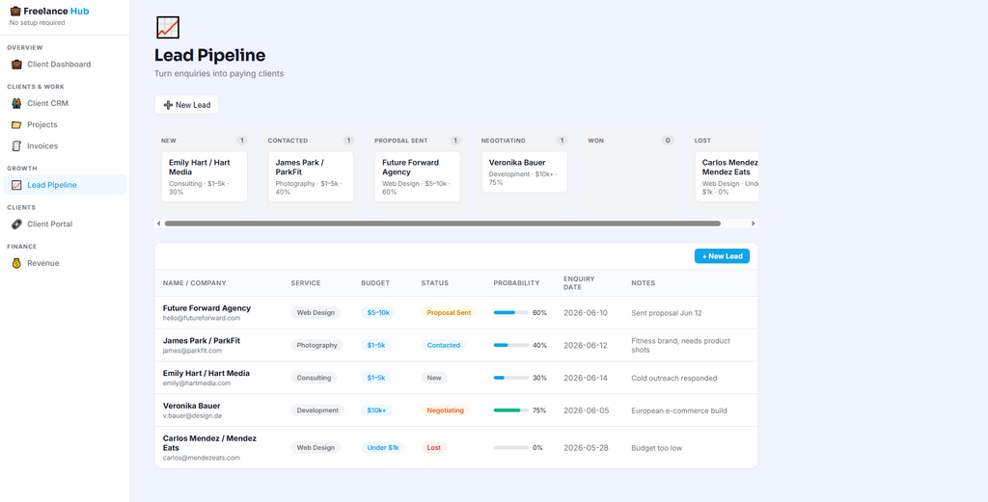Click the kanban horizontal scrollbar right arrow
The image size is (988, 502).
pyautogui.click(x=753, y=224)
